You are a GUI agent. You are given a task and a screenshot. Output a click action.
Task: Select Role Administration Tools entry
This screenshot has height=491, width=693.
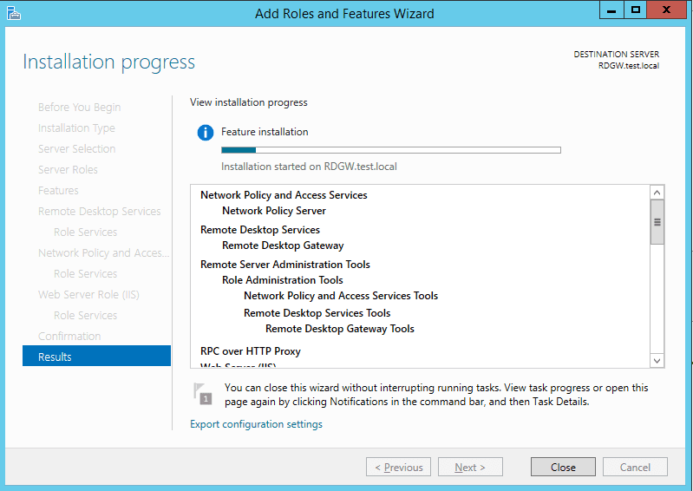point(283,280)
